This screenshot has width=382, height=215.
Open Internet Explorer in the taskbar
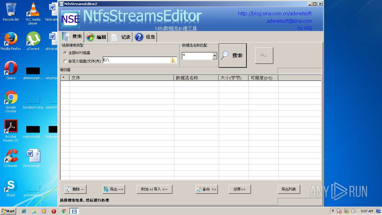click(24, 211)
